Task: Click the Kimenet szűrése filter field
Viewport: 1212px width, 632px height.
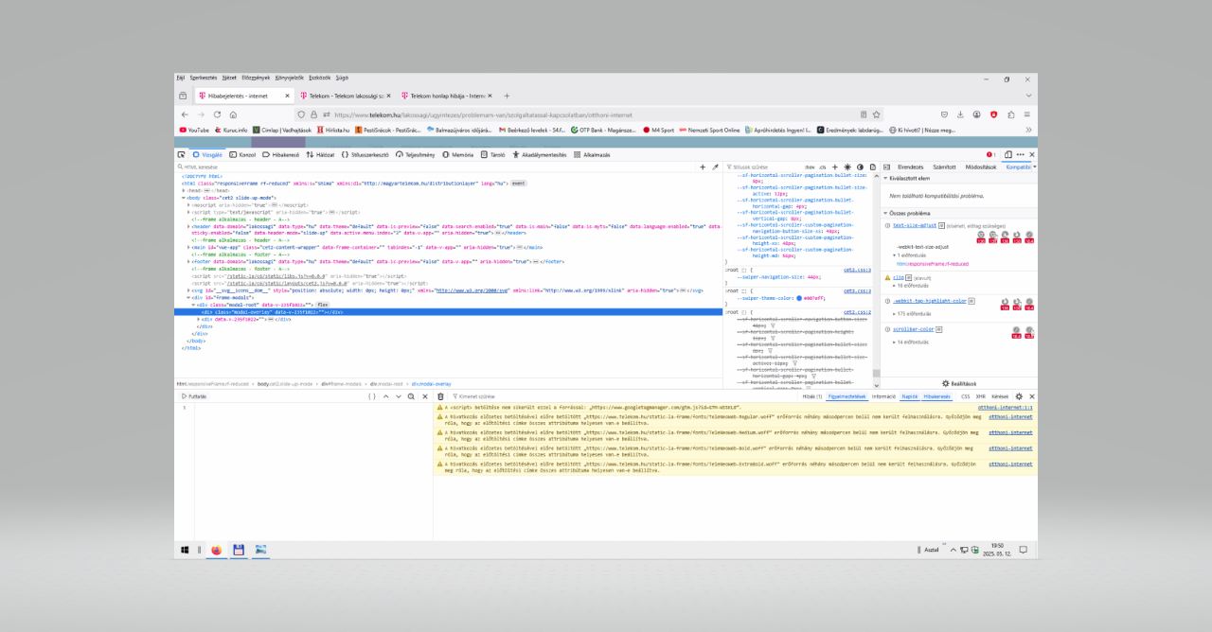Action: click(x=625, y=396)
